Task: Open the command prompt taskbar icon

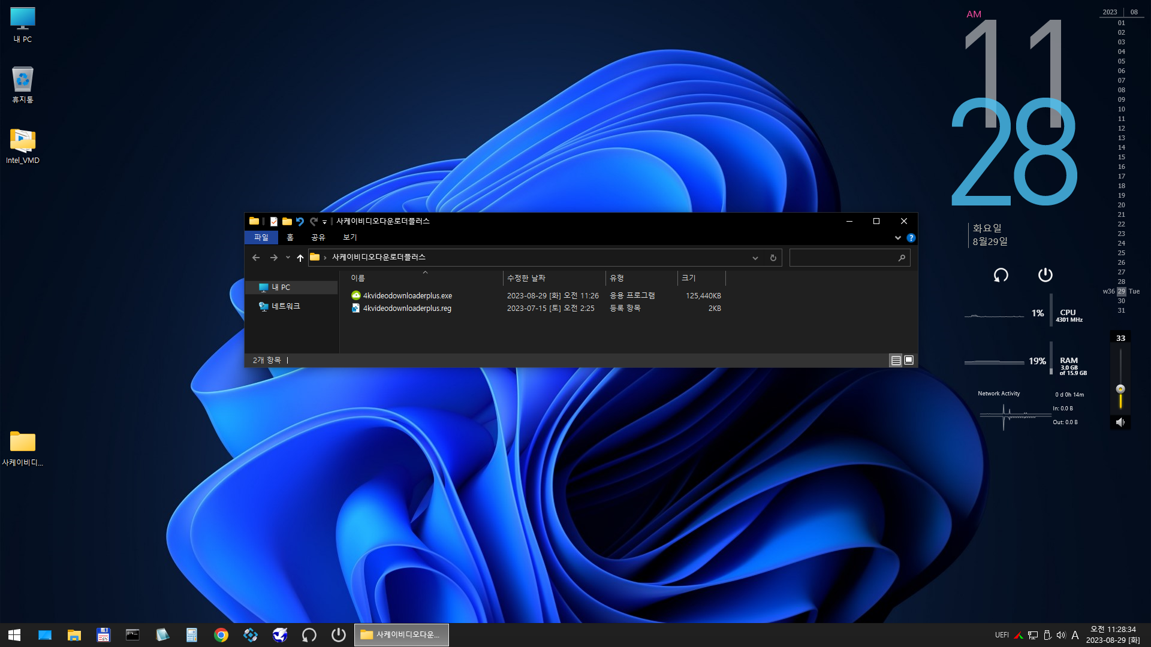Action: (132, 635)
